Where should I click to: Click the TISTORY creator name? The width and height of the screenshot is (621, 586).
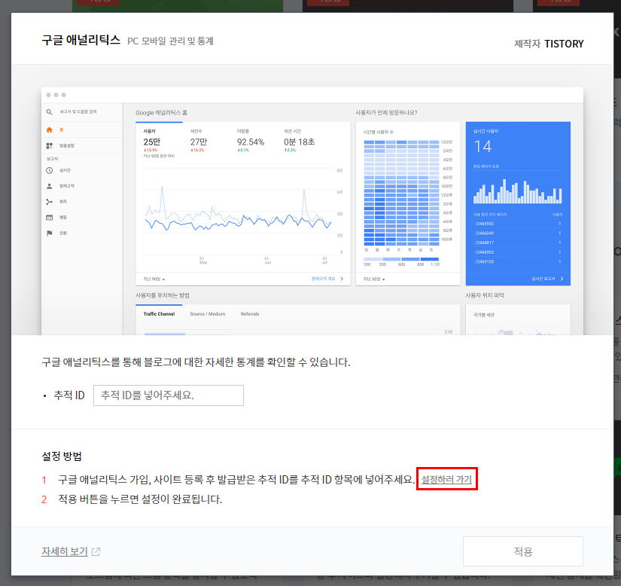tap(564, 44)
